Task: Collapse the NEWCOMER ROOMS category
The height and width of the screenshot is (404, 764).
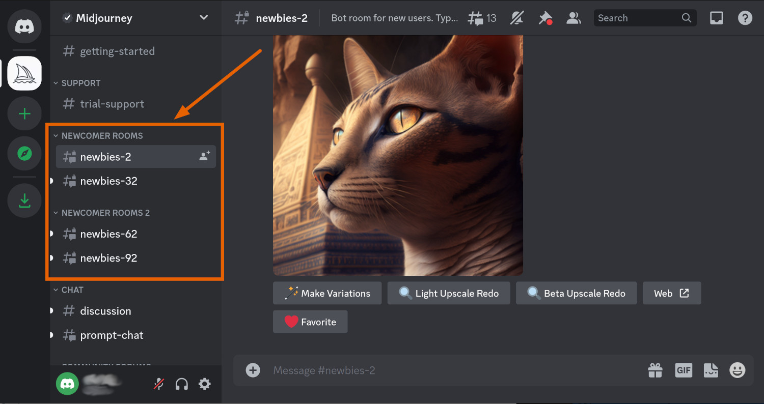Action: pos(102,136)
